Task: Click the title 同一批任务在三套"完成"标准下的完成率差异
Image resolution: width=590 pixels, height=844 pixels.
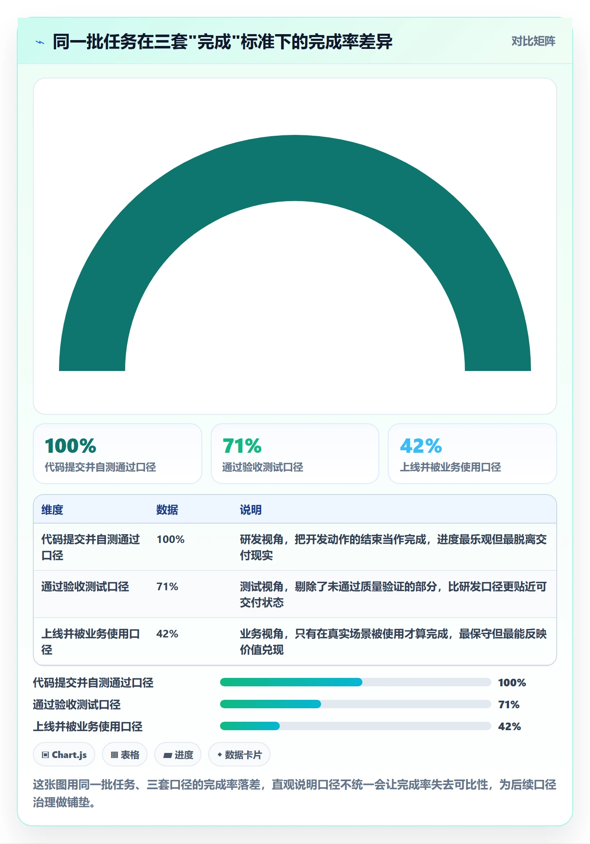Action: pos(223,42)
